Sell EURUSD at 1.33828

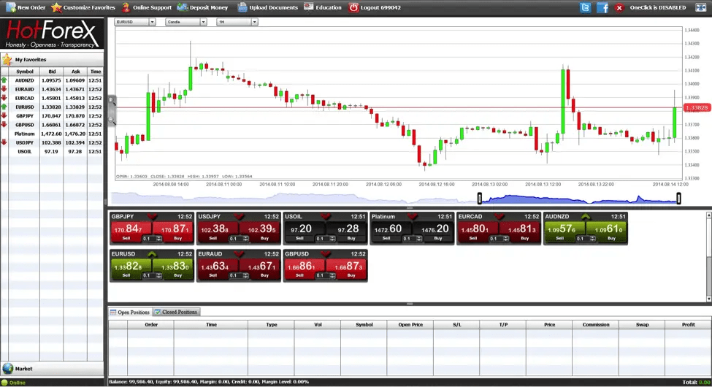click(x=131, y=269)
